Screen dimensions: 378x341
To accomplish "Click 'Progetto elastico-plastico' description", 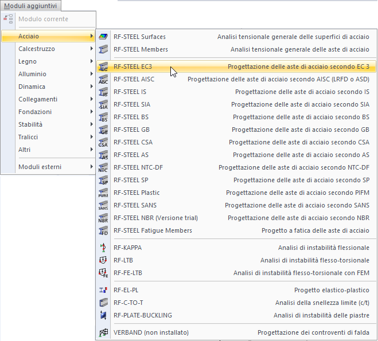I will 332,290.
